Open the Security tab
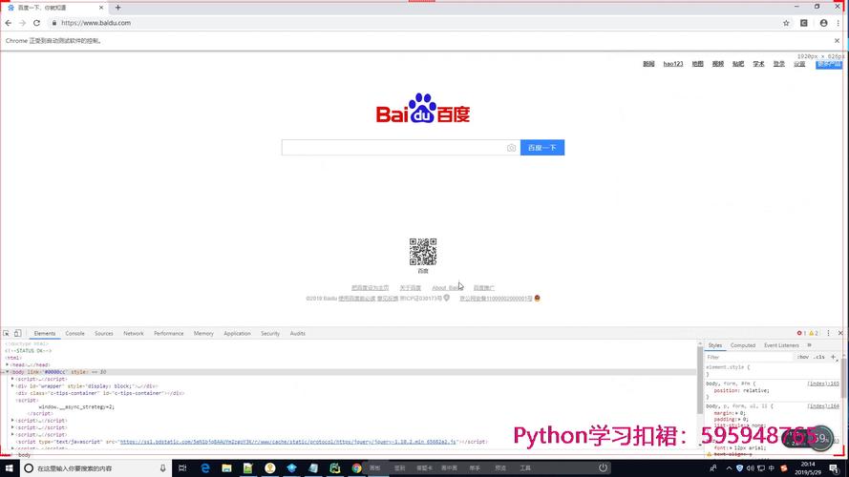This screenshot has height=477, width=849. 270,334
